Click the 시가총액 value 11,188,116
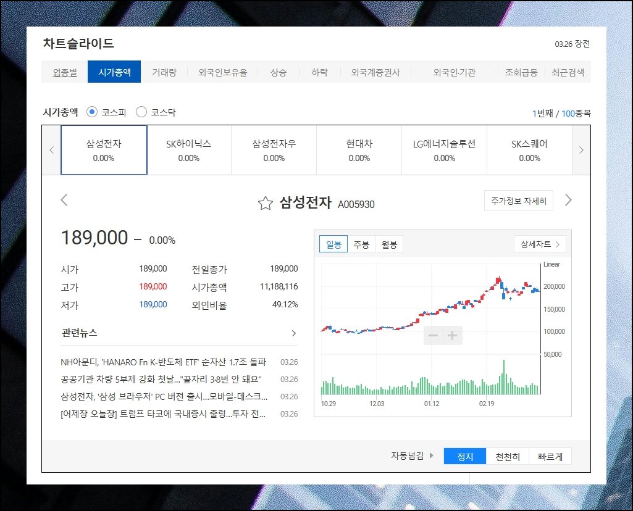This screenshot has height=511, width=633. (279, 287)
